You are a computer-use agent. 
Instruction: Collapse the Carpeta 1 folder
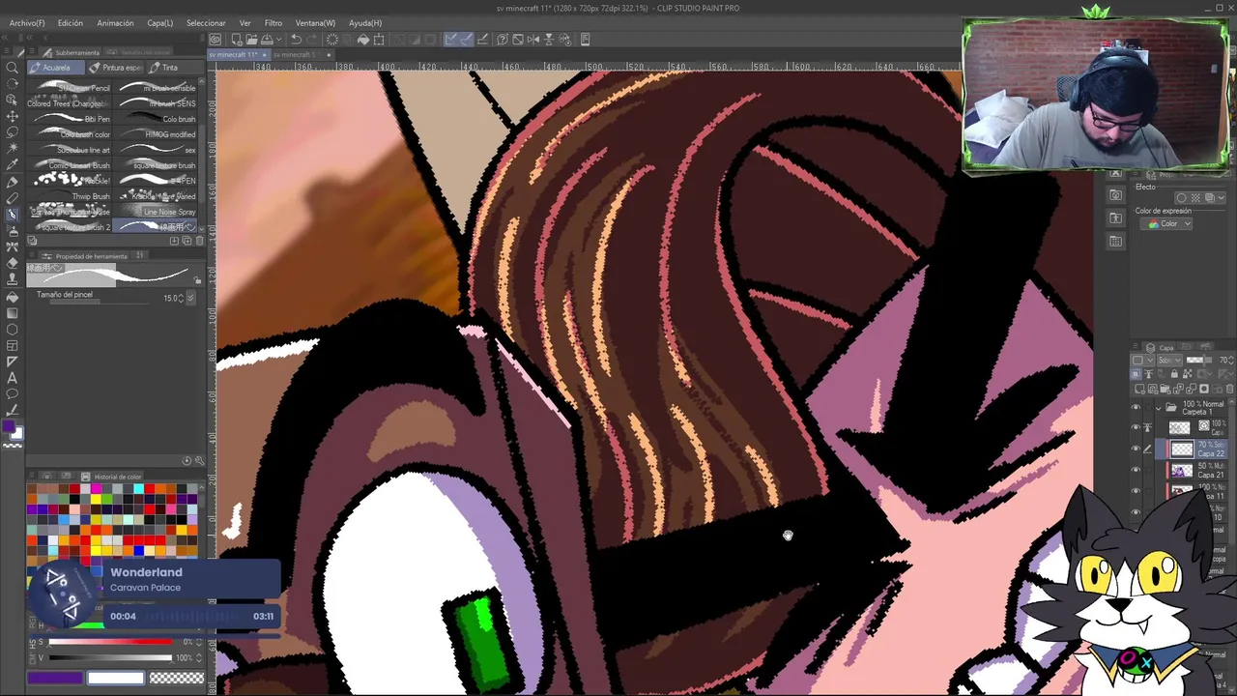pos(1159,408)
